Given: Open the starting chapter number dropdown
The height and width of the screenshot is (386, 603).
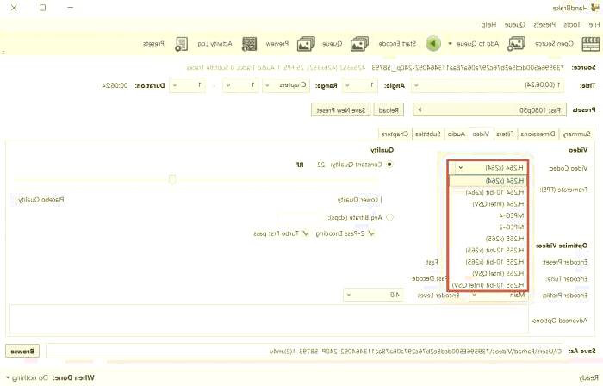Looking at the screenshot, I should pyautogui.click(x=240, y=85).
